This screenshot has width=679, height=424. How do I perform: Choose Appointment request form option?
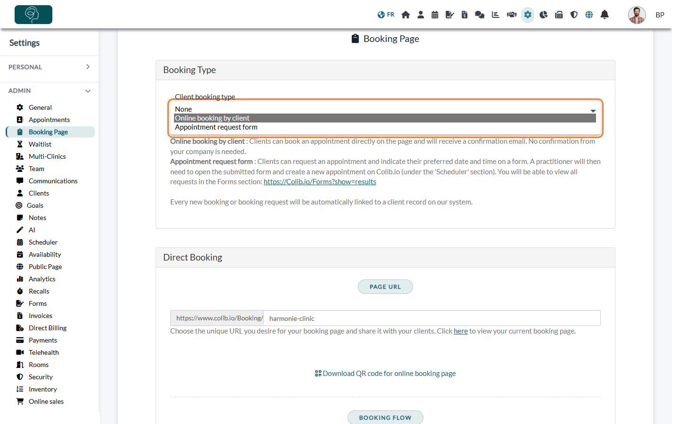coord(385,127)
